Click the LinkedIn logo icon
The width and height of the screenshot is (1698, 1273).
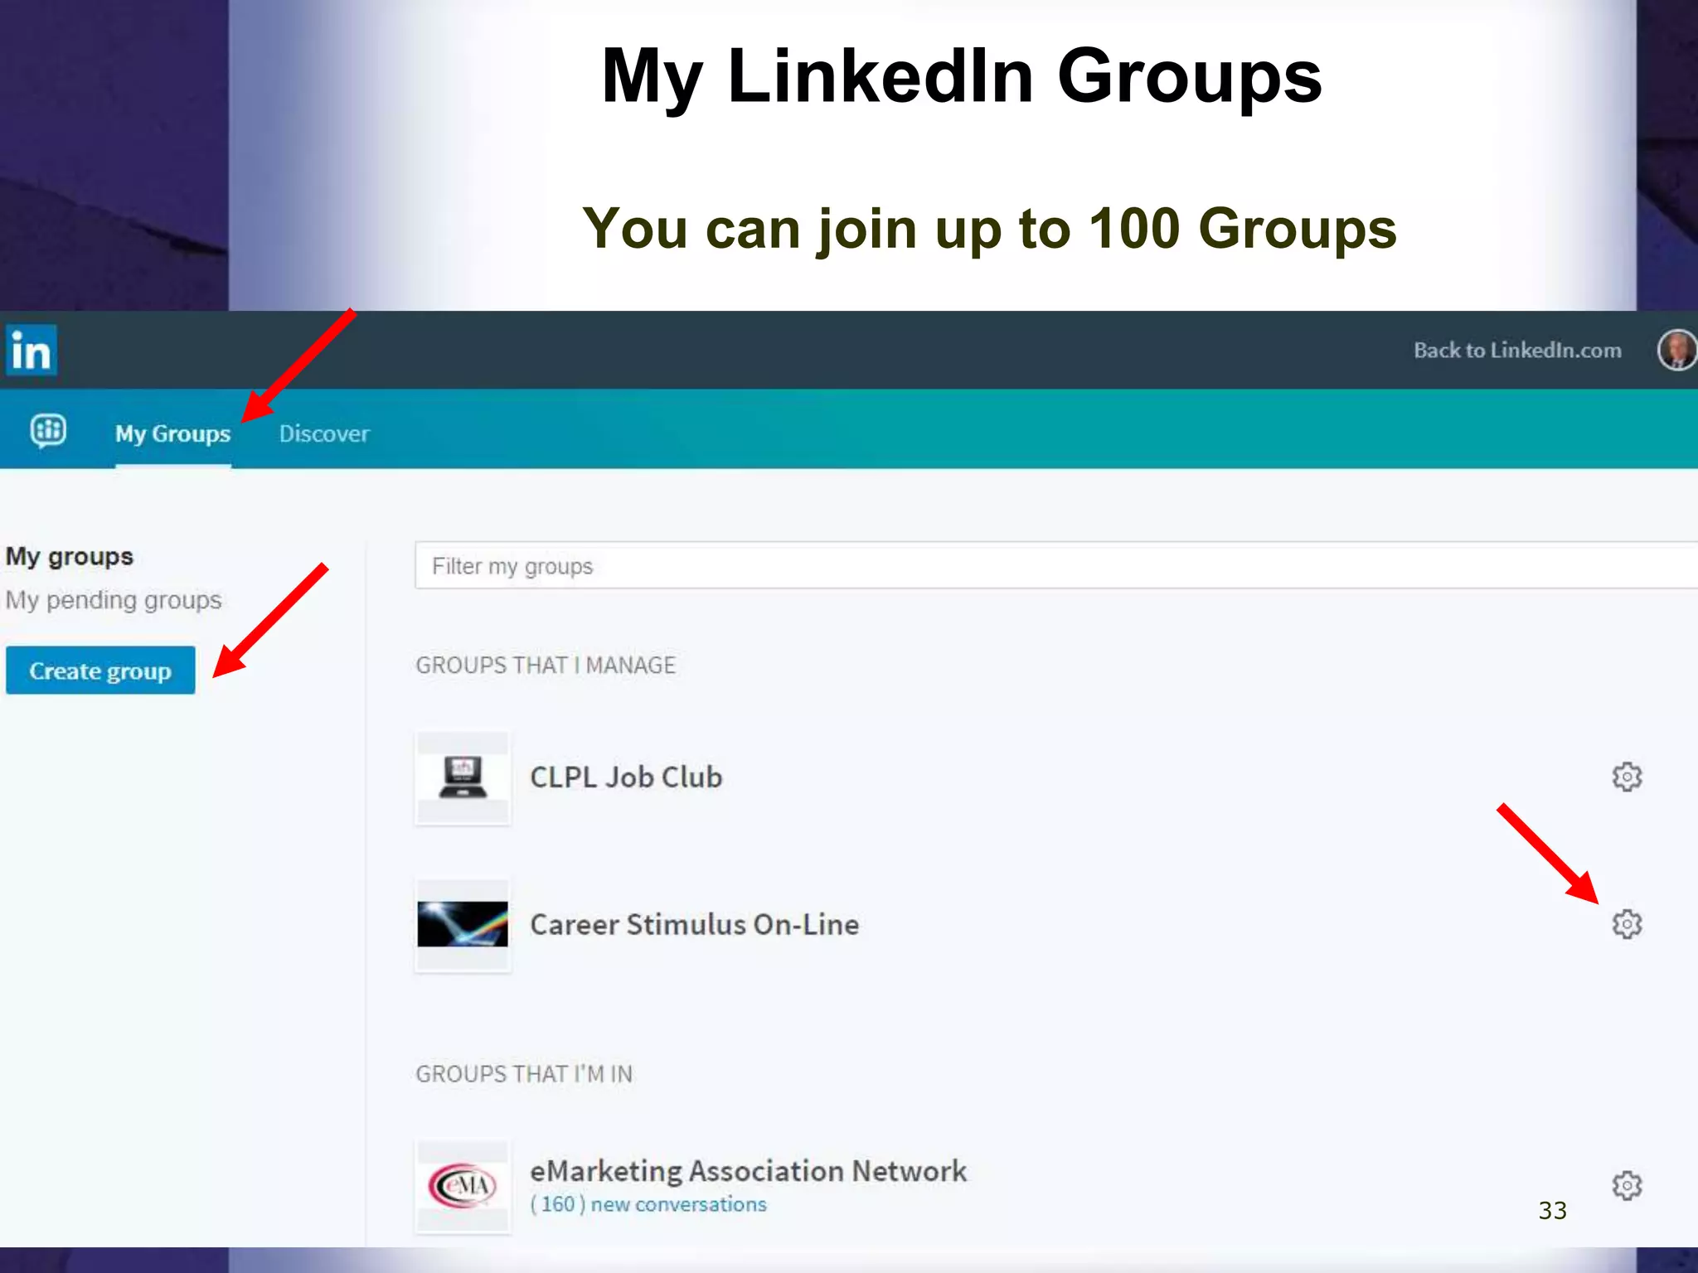(32, 350)
